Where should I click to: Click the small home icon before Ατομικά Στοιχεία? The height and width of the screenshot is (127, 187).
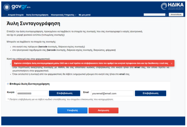coord(4,15)
